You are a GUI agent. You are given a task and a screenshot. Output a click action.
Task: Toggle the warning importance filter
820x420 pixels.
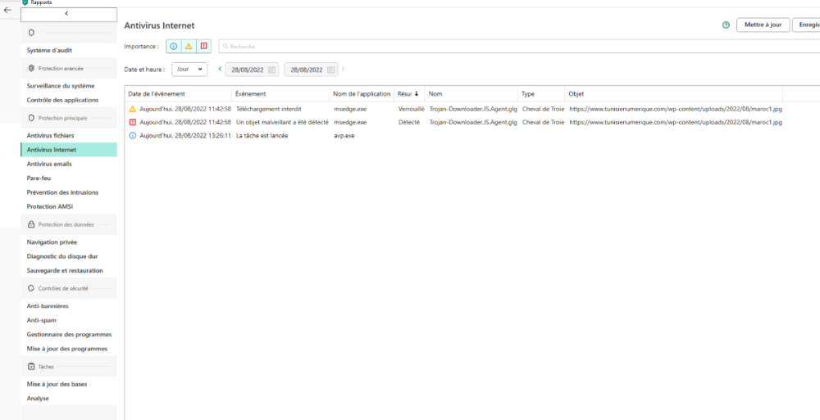[x=189, y=47]
